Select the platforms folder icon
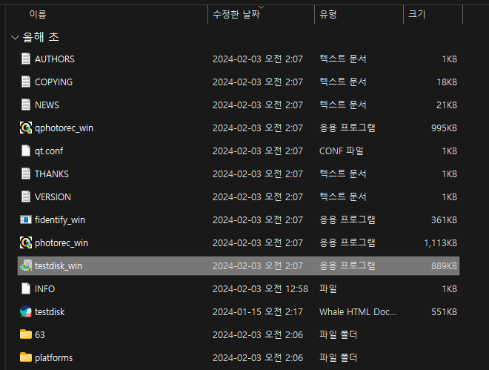 (26, 357)
